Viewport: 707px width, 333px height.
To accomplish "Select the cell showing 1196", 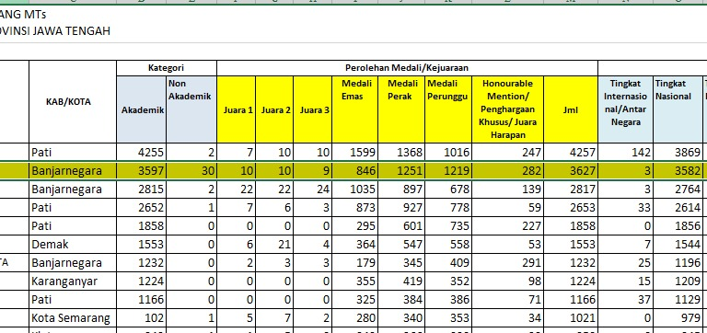I will 678,263.
